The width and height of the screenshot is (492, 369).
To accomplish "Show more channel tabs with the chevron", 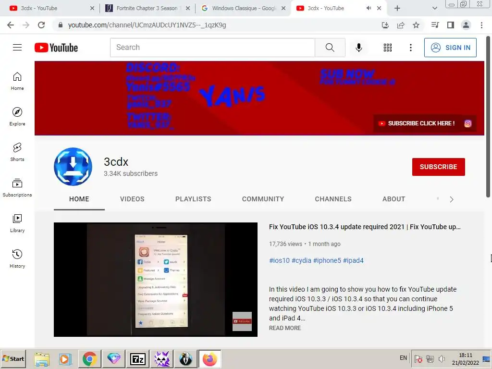I will (x=451, y=199).
